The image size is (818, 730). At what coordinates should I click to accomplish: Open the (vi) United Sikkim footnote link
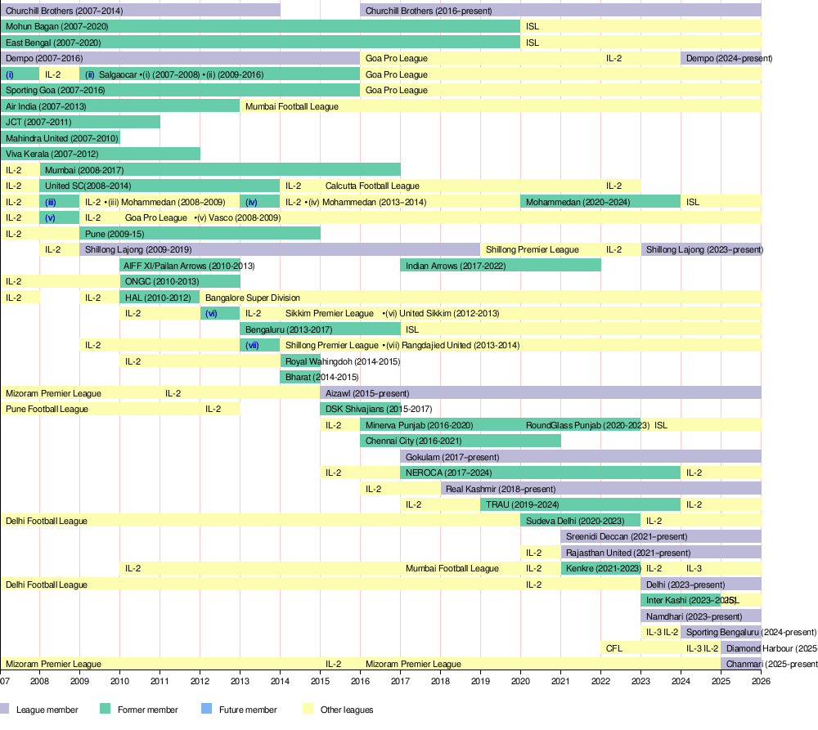tap(211, 313)
